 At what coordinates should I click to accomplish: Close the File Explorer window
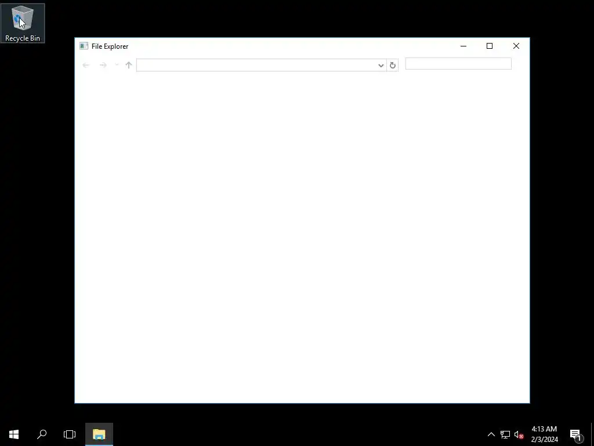click(516, 46)
